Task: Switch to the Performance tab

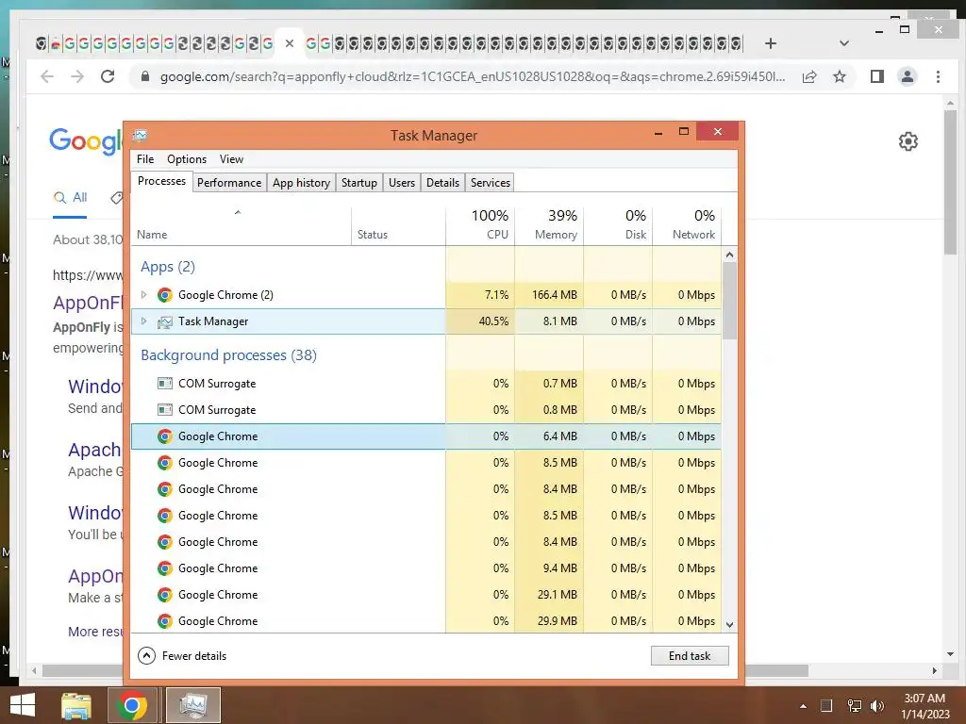Action: click(229, 183)
